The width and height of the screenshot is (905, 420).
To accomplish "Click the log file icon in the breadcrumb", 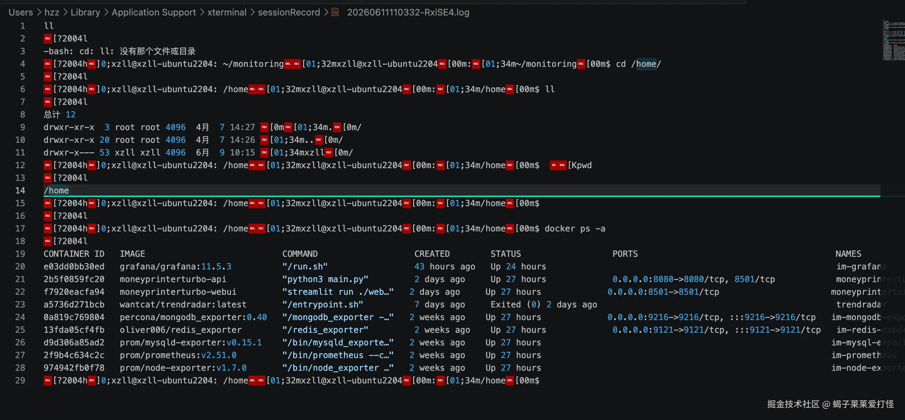I will coord(335,12).
